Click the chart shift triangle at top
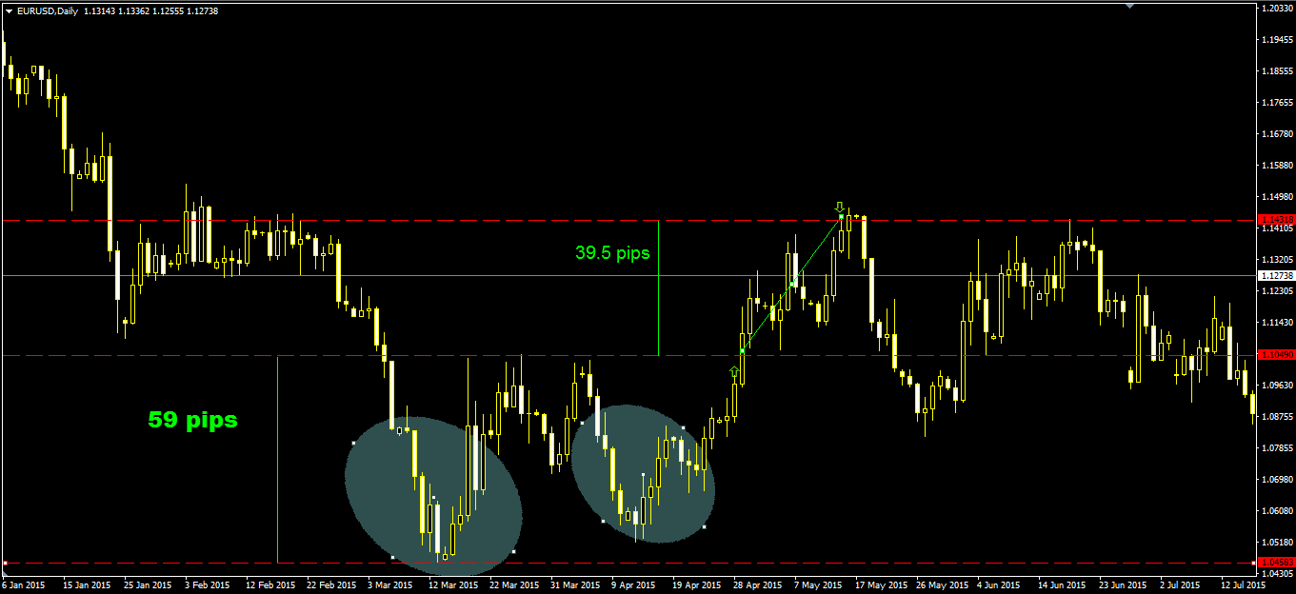This screenshot has height=594, width=1296. [1129, 6]
